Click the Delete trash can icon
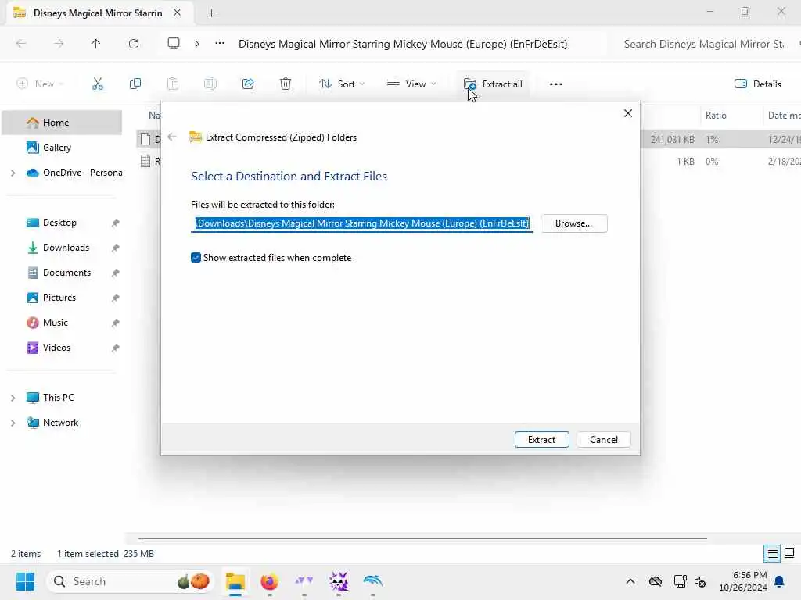 pyautogui.click(x=286, y=84)
